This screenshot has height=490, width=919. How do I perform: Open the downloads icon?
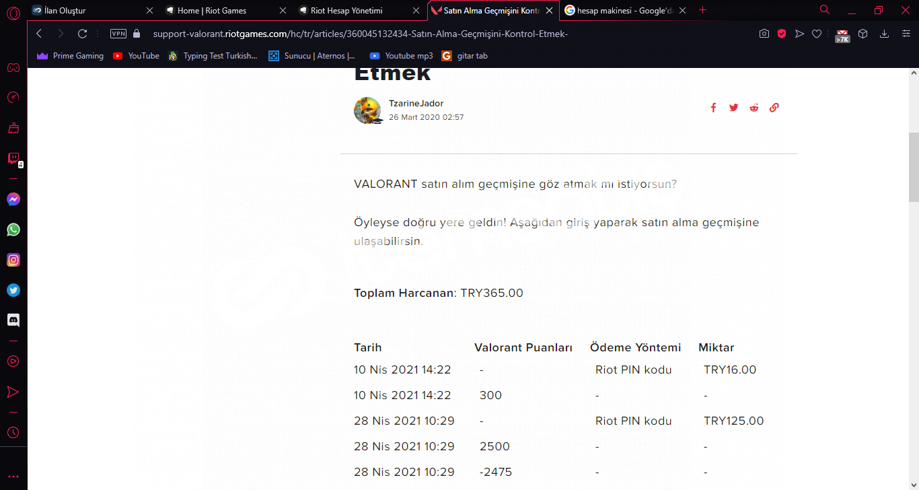coord(885,34)
